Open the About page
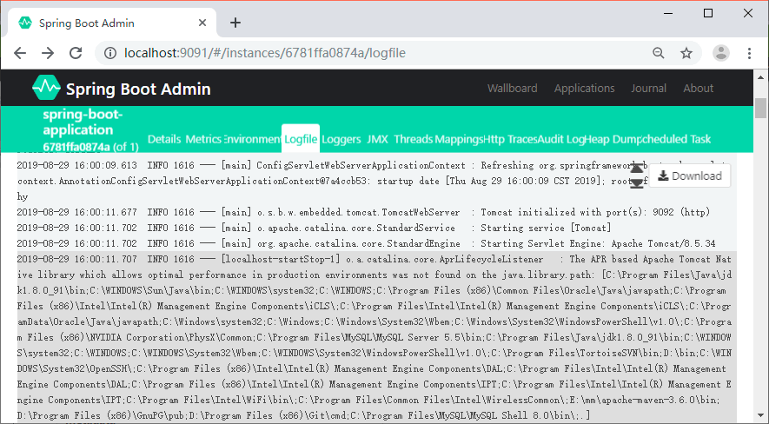This screenshot has height=424, width=769. tap(698, 89)
